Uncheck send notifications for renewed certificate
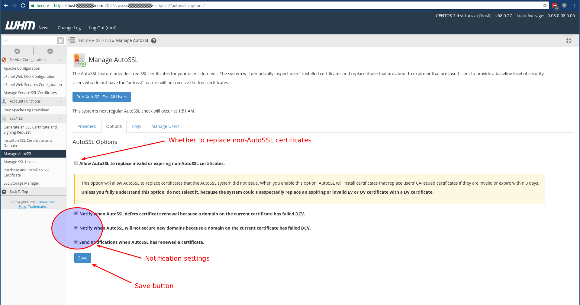Viewport: 580px width, 305px height. 76,242
